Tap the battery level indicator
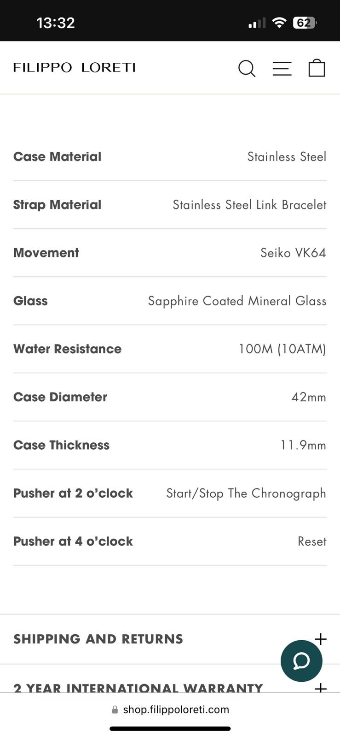340x738 pixels. pos(304,23)
